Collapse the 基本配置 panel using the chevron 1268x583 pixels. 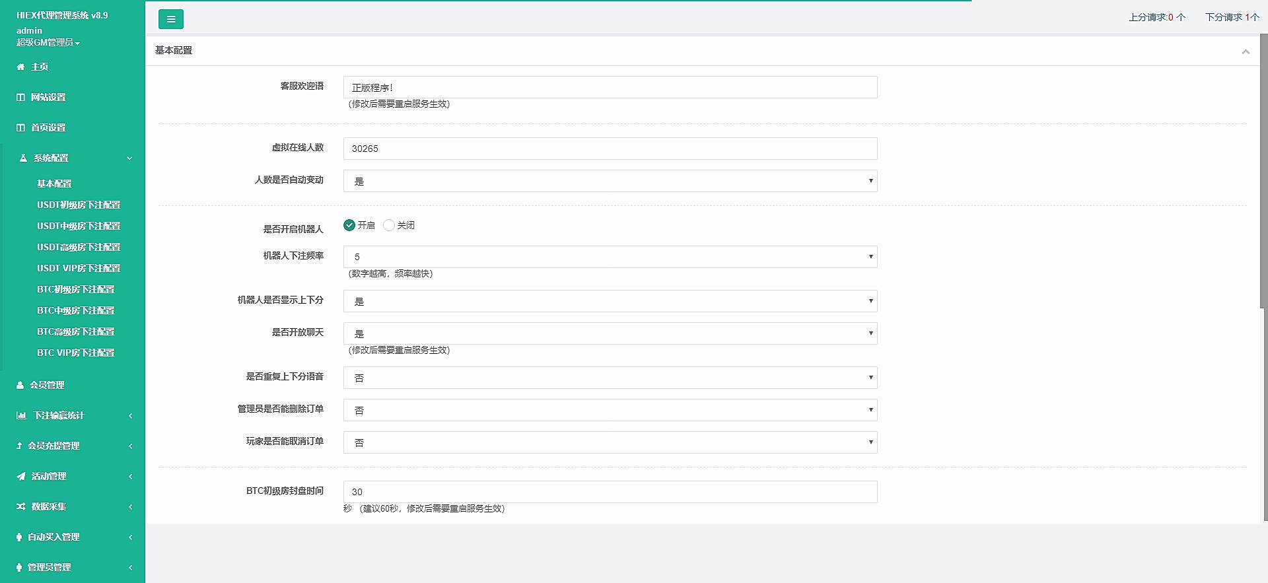1246,51
